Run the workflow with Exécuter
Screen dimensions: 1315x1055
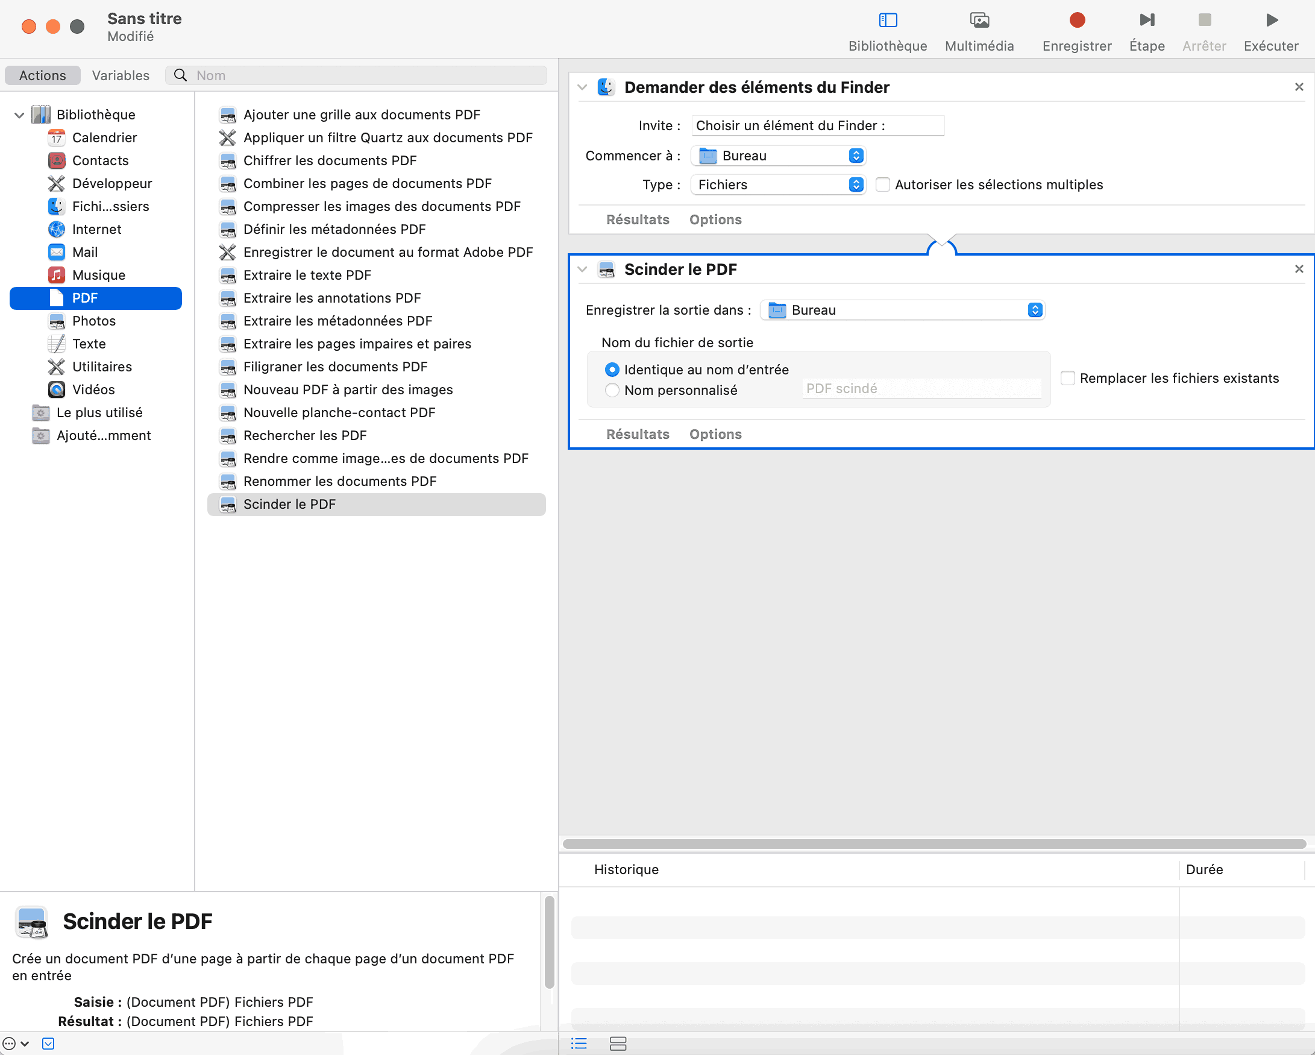tap(1271, 20)
